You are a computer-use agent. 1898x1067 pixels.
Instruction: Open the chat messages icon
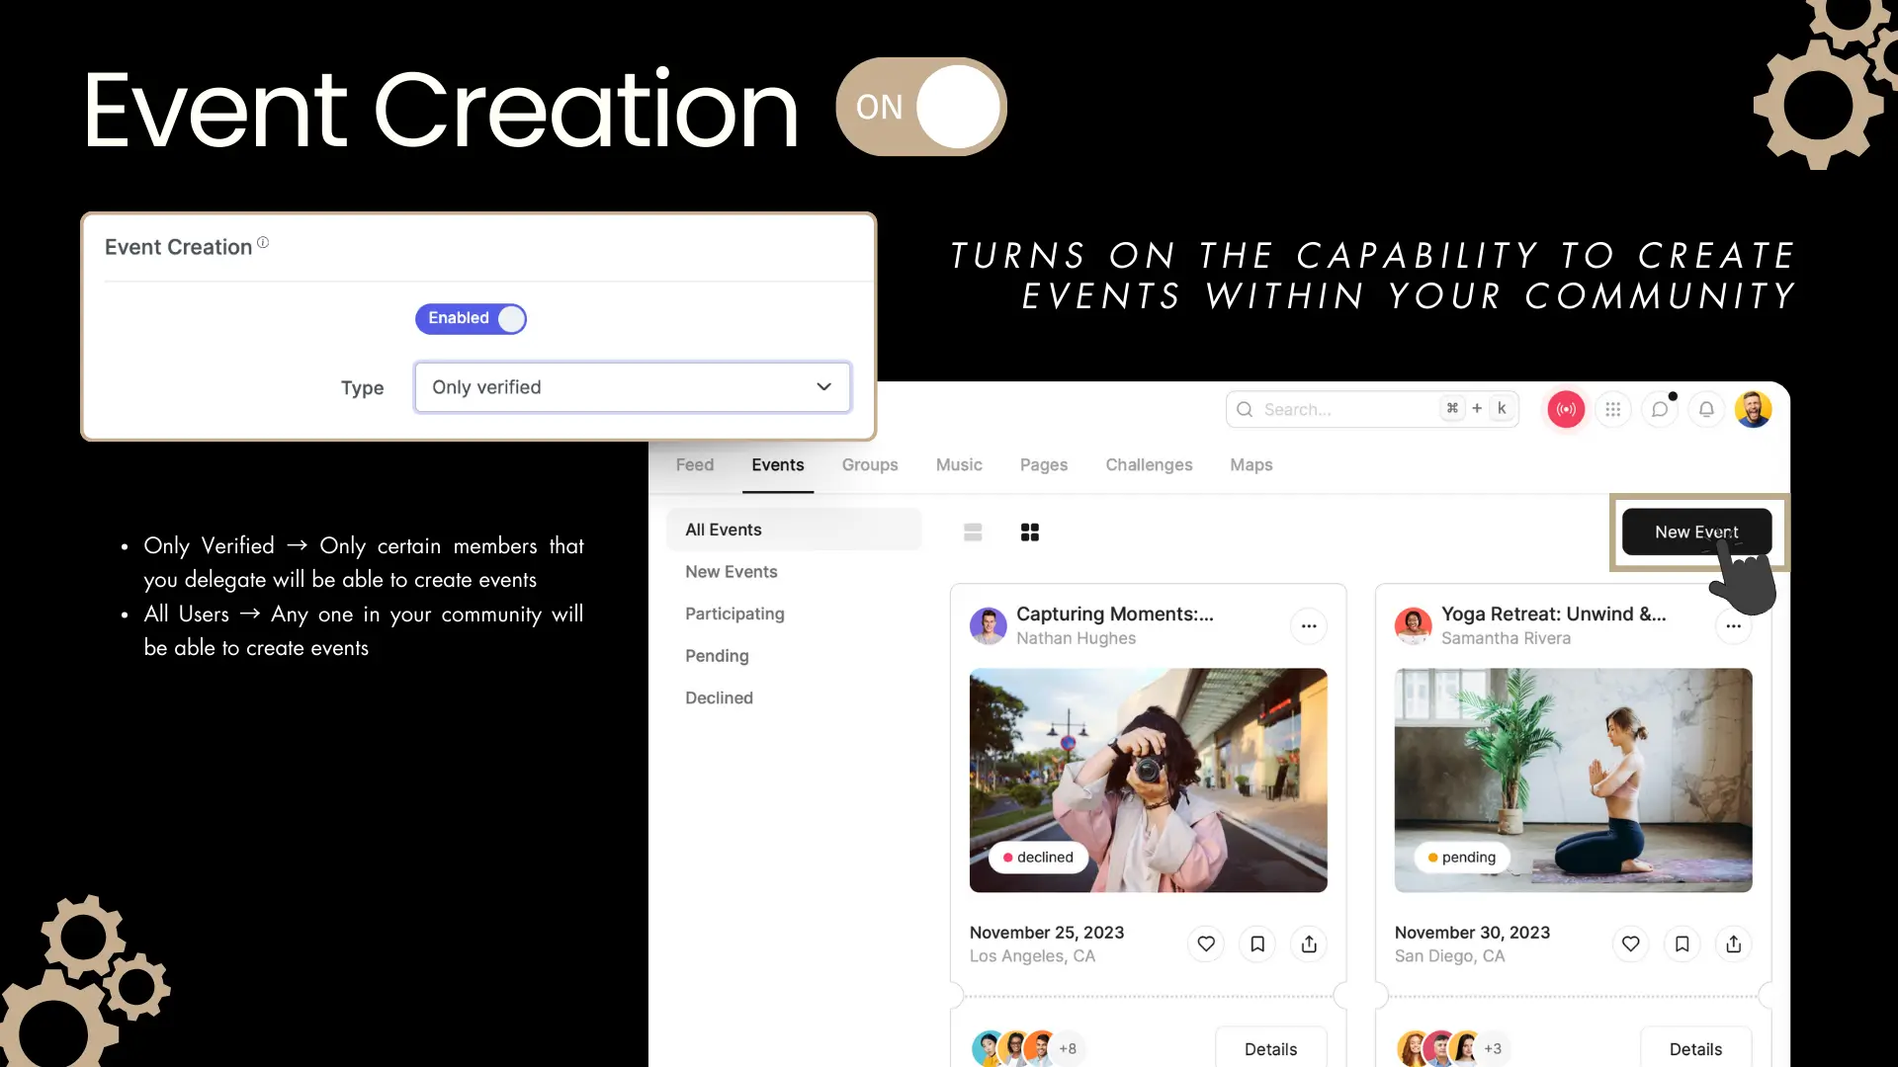point(1660,409)
